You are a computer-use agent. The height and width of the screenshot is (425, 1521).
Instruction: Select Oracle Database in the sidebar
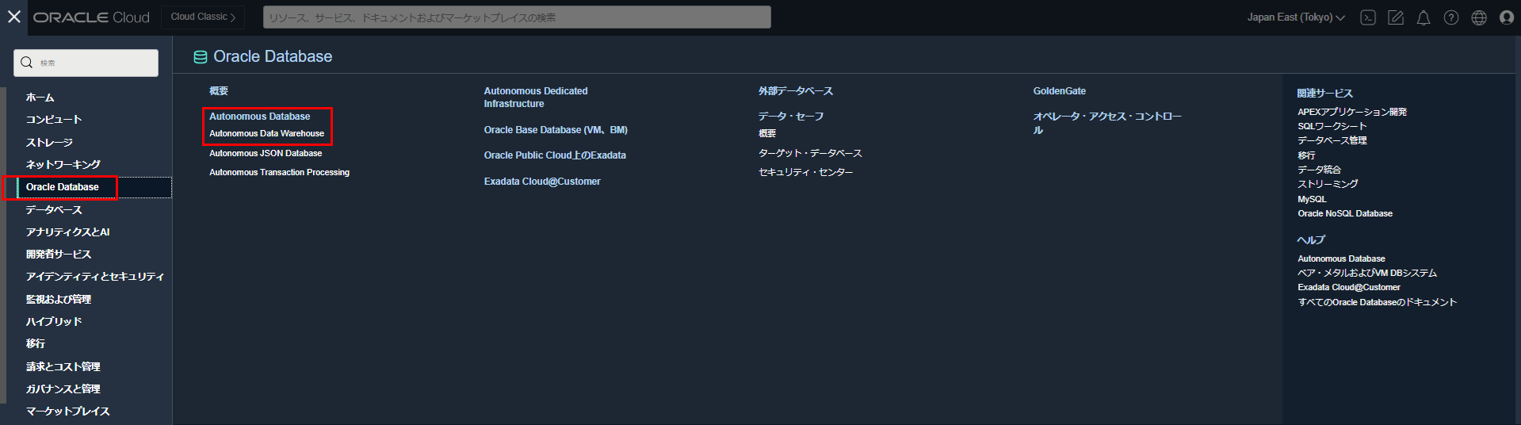coord(63,187)
